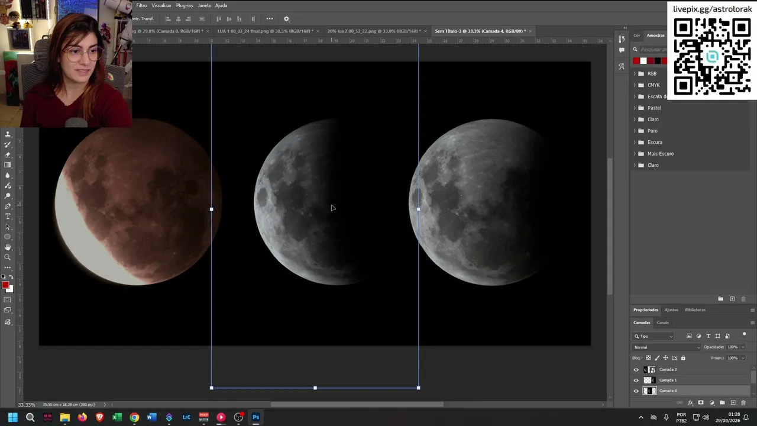
Task: Change the screen mode
Action: pyautogui.click(x=8, y=311)
